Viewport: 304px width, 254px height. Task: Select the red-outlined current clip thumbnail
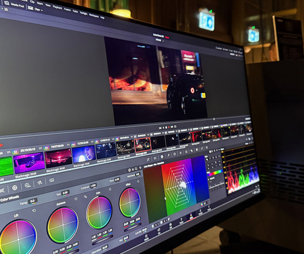(x=143, y=144)
